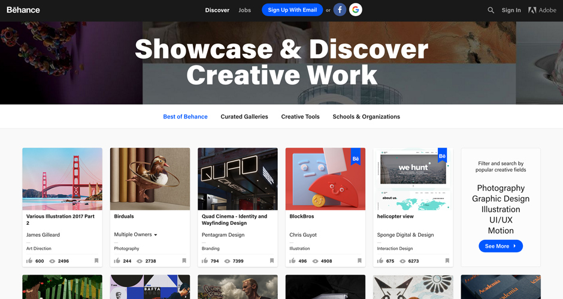Image resolution: width=563 pixels, height=299 pixels.
Task: Click the Adobe logo link
Action: tap(542, 10)
